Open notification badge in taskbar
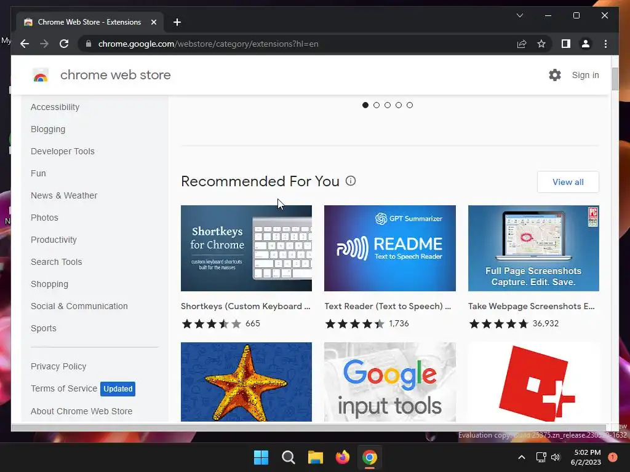 click(612, 457)
